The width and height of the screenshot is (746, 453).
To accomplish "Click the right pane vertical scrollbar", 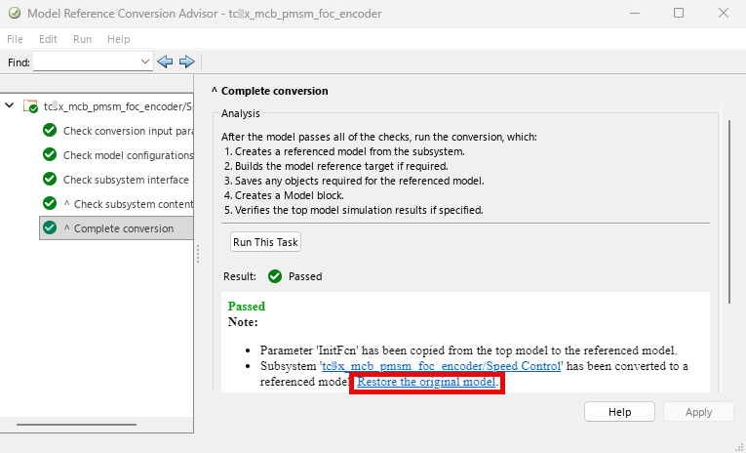I will click(729, 212).
